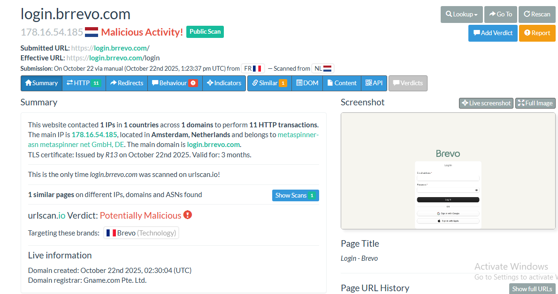
Task: Open the DOM tab
Action: [x=307, y=83]
